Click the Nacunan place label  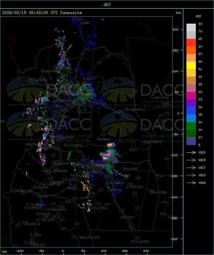pos(103,139)
